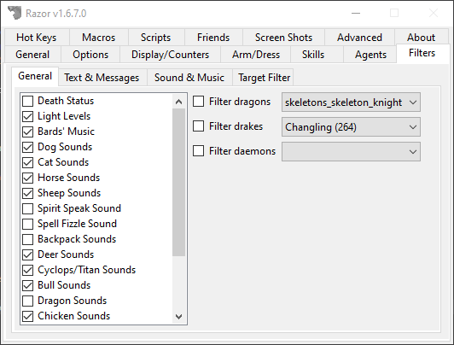Screen dimensions: 454x345
Task: Open the Macros tab
Action: pyautogui.click(x=98, y=38)
